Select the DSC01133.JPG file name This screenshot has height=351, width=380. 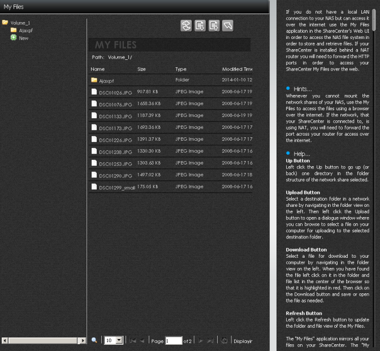(x=115, y=116)
